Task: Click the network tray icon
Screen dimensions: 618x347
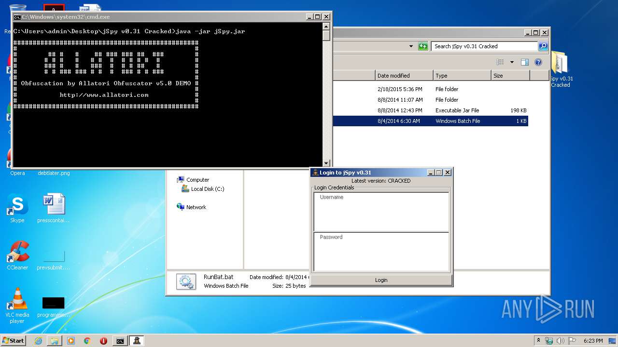Action: 549,341
